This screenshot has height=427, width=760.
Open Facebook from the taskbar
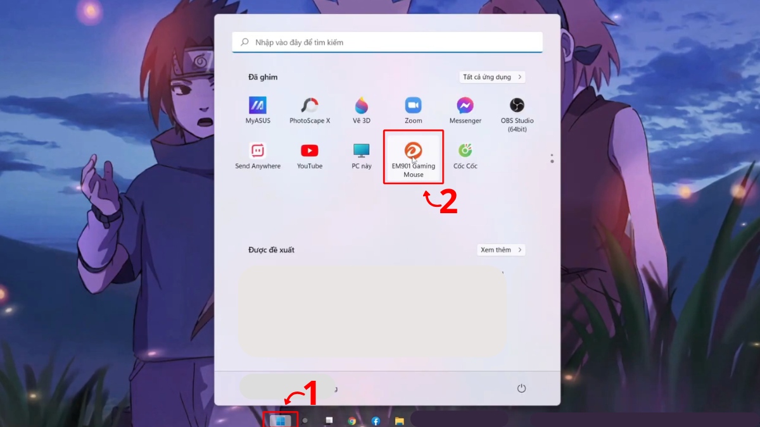coord(376,421)
